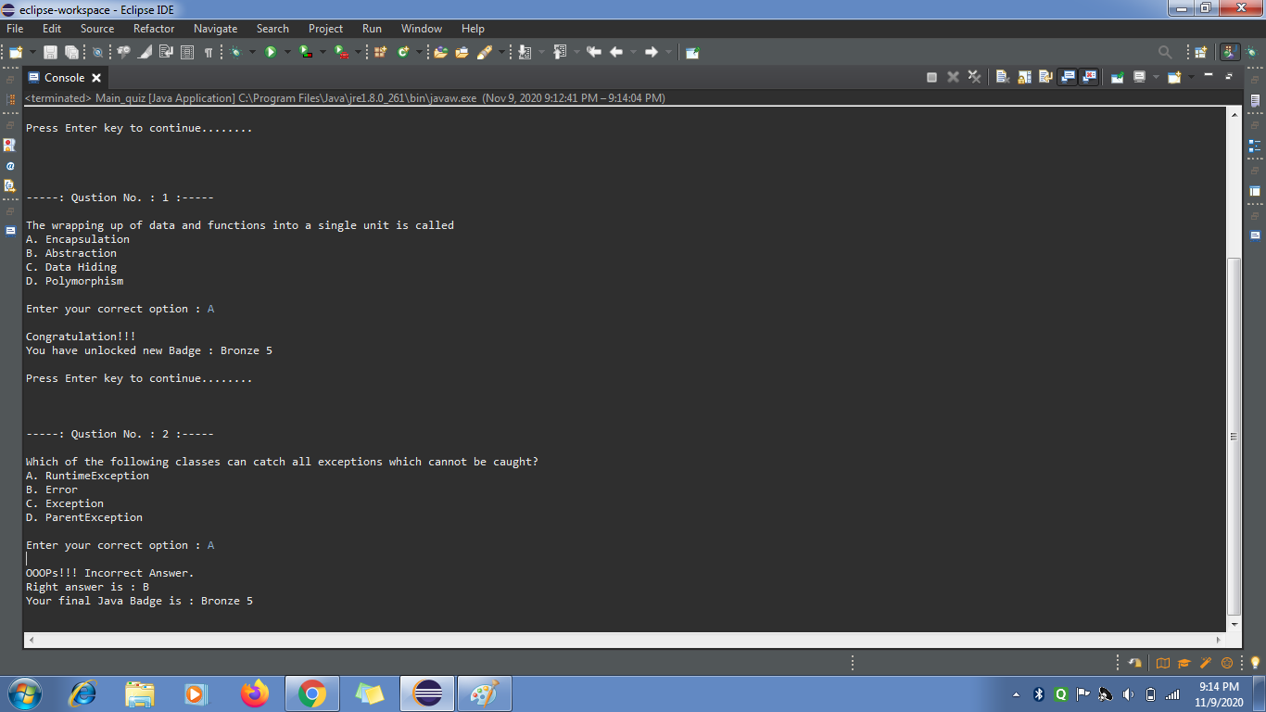
Task: Click the Tip of the Day lightbulb
Action: [1256, 663]
